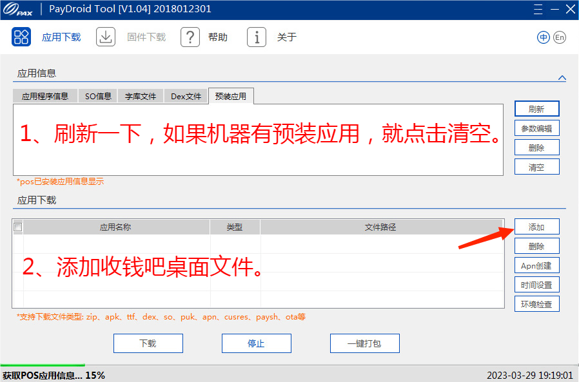The height and width of the screenshot is (382, 579).
Task: Click the green progress bar at bottom
Action: [x=43, y=365]
